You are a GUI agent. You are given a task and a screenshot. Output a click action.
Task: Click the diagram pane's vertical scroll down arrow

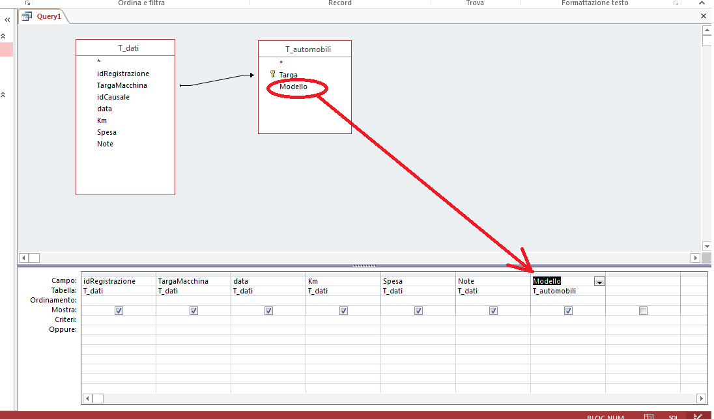[x=707, y=247]
